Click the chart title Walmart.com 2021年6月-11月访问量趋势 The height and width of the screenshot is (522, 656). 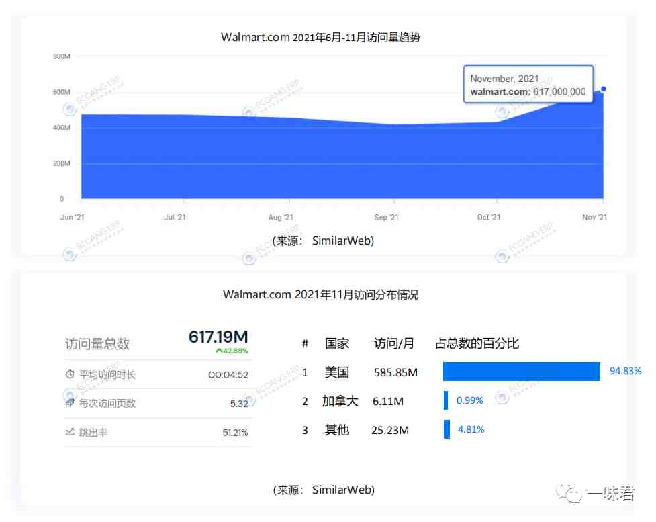point(320,37)
